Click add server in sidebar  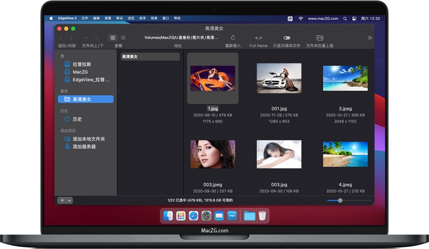tap(84, 147)
